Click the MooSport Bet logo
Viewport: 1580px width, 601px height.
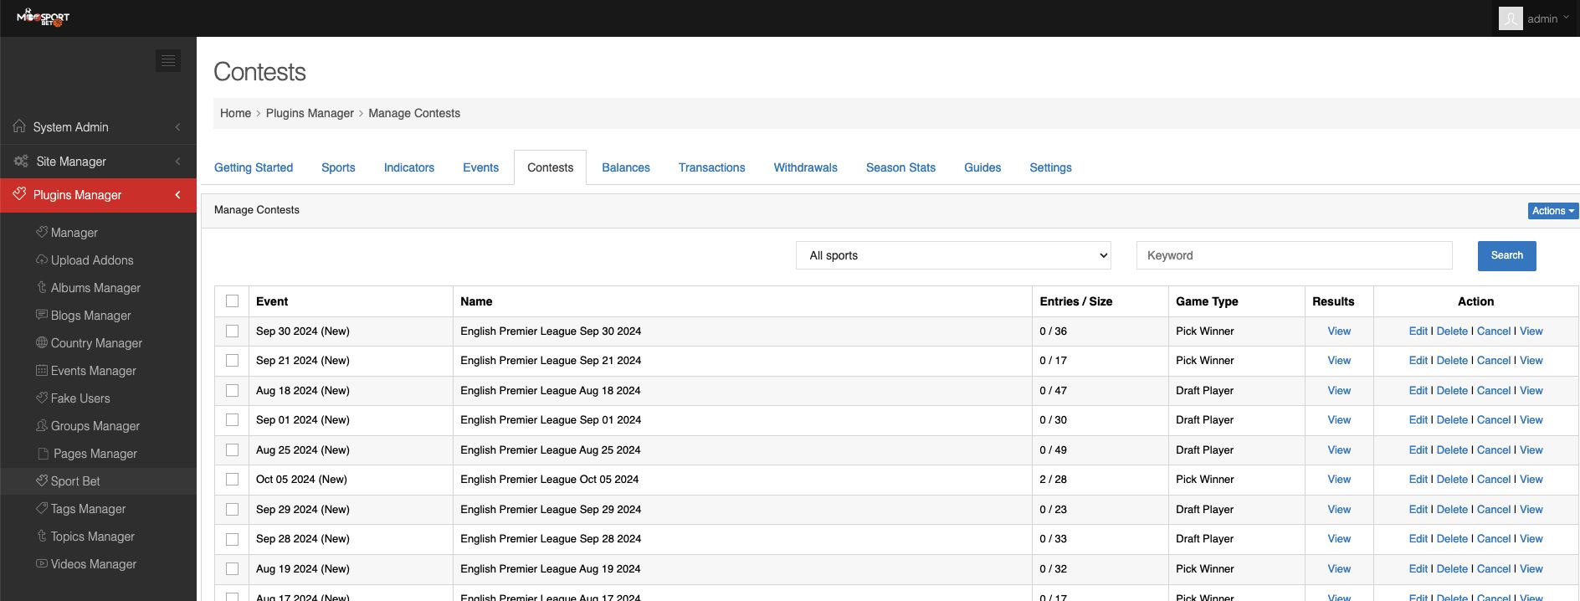[x=44, y=17]
